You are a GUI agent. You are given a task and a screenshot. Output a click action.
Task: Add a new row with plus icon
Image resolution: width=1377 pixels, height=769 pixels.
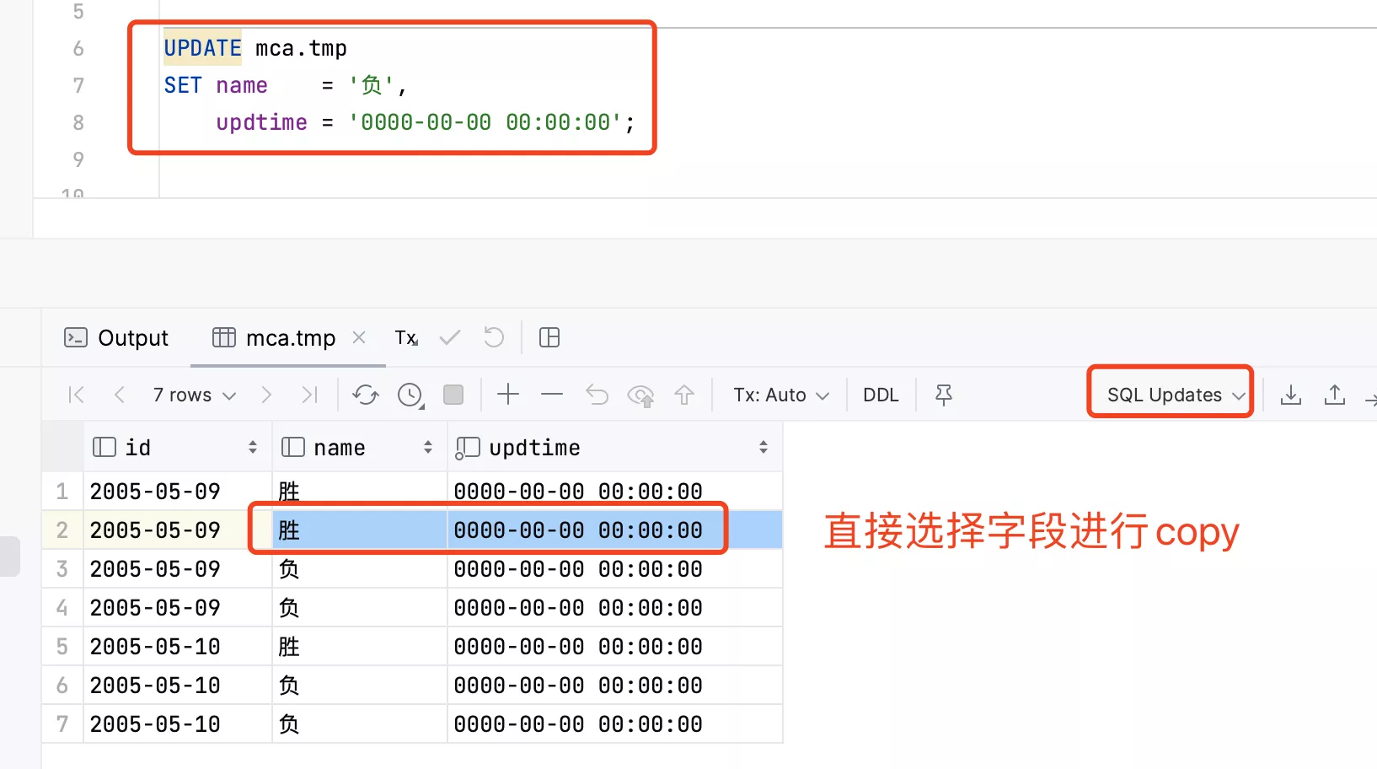(508, 394)
